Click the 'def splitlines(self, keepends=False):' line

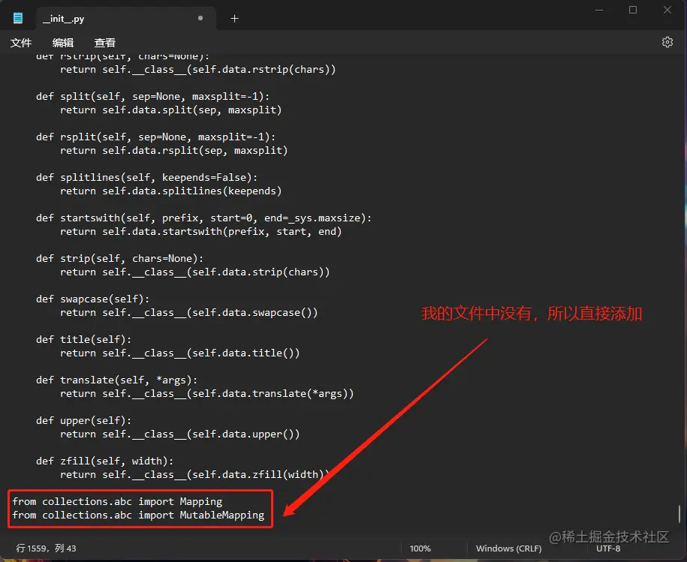[x=146, y=178]
